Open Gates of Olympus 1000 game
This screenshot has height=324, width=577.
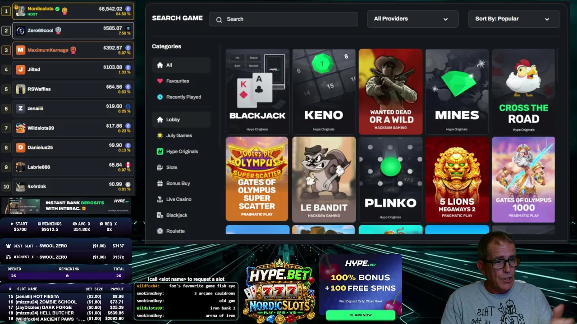click(x=523, y=180)
